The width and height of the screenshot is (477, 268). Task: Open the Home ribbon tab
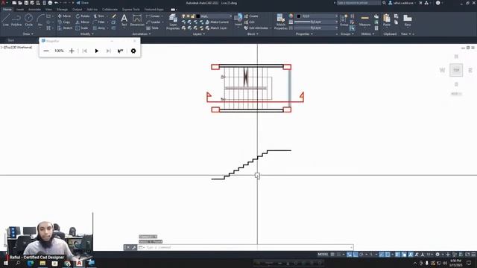point(7,10)
